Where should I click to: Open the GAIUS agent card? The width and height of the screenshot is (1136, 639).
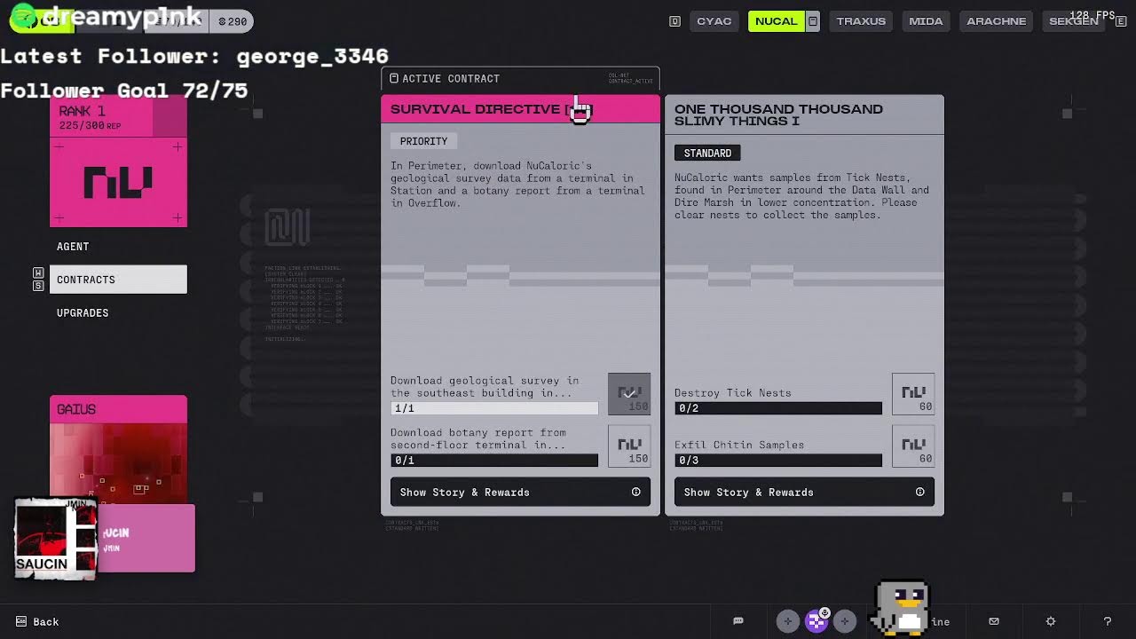click(x=118, y=449)
